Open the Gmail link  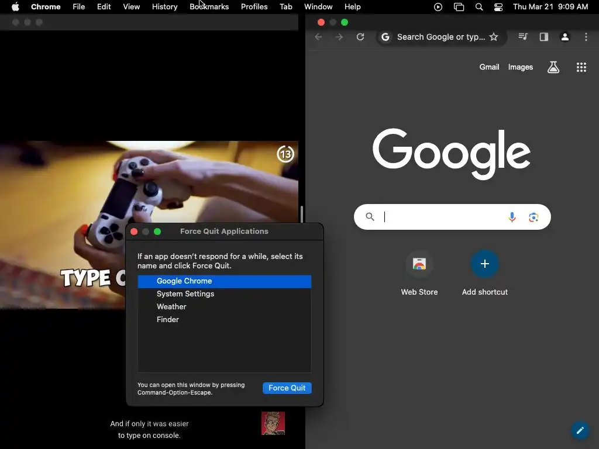489,67
